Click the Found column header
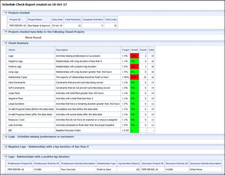The height and width of the screenshot is (175, 225). point(143,50)
